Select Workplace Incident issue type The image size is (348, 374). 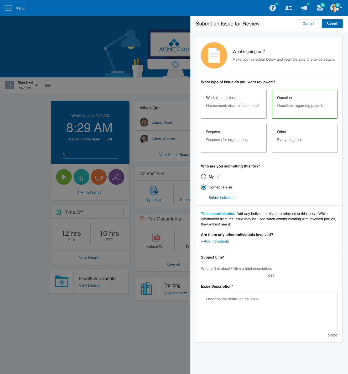(234, 104)
